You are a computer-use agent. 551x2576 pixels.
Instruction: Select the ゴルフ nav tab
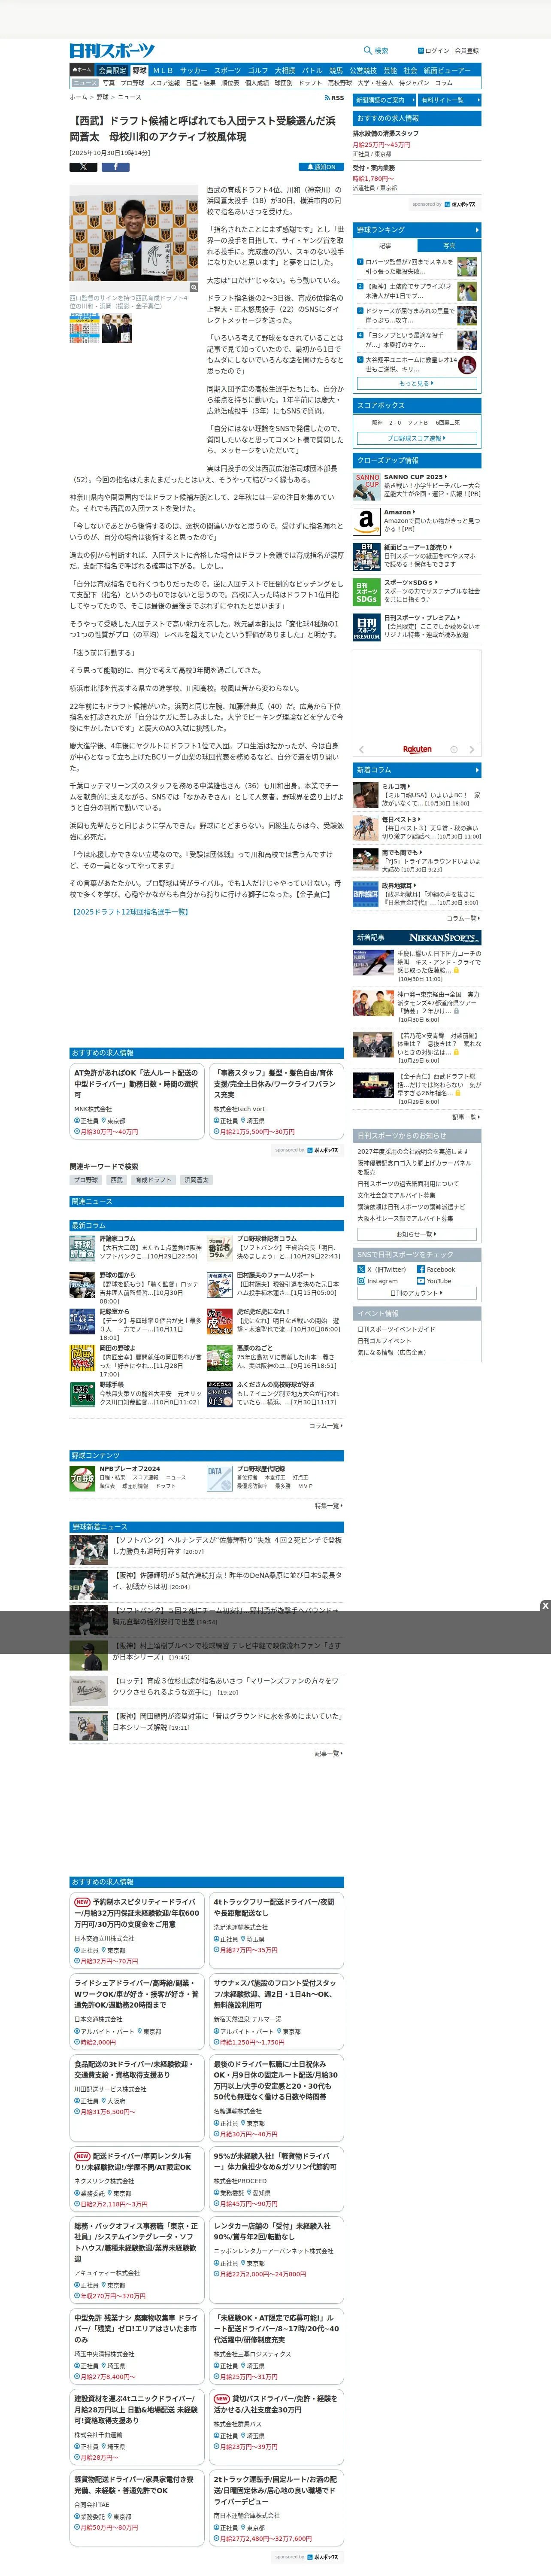[x=258, y=70]
